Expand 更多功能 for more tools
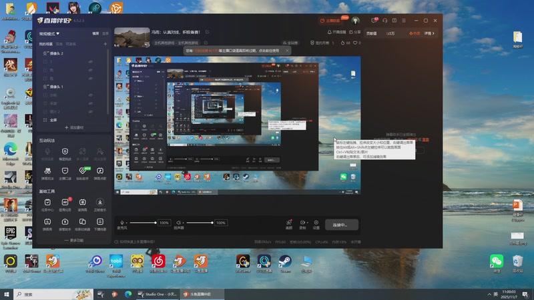534x300 pixels. [74, 240]
